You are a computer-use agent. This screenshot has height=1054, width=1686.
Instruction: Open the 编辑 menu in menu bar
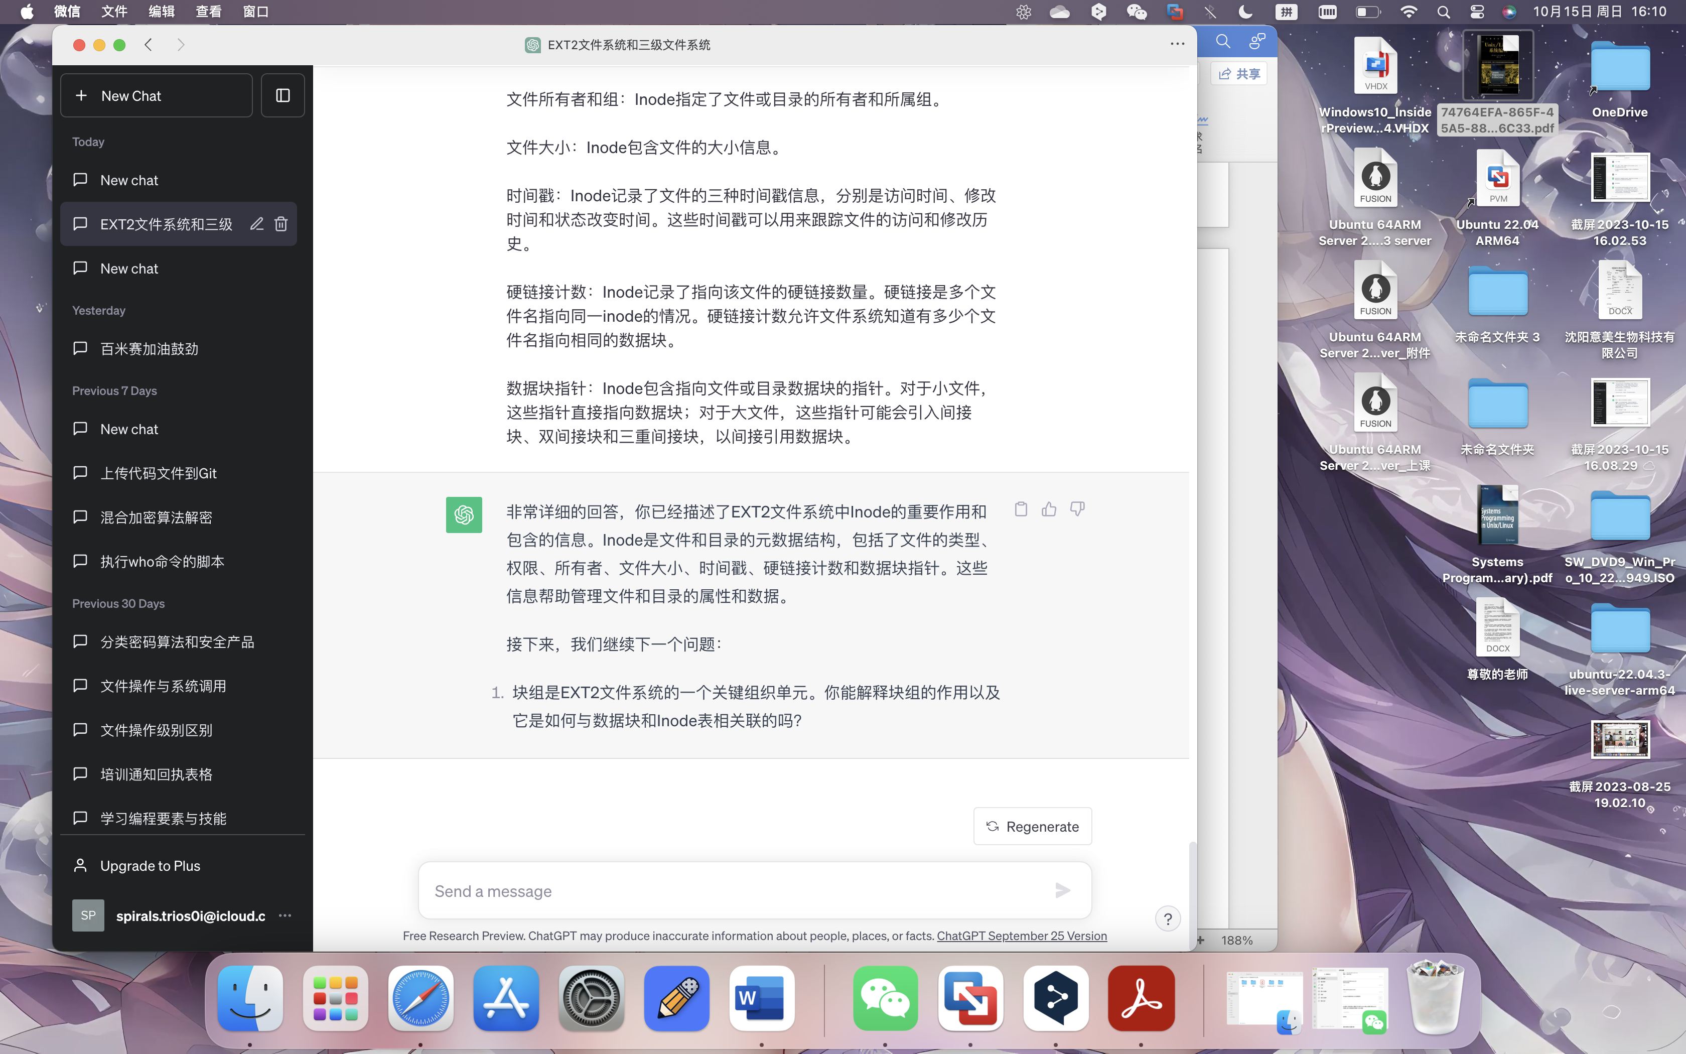(x=162, y=12)
